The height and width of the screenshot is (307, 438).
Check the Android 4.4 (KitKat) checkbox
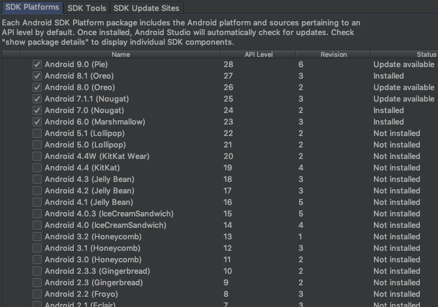pos(37,168)
